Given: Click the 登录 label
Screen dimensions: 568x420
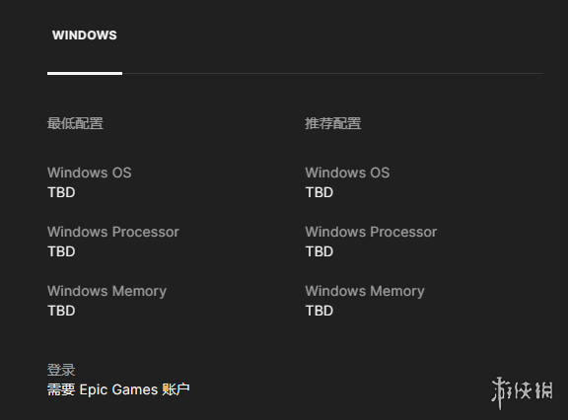Looking at the screenshot, I should [61, 370].
